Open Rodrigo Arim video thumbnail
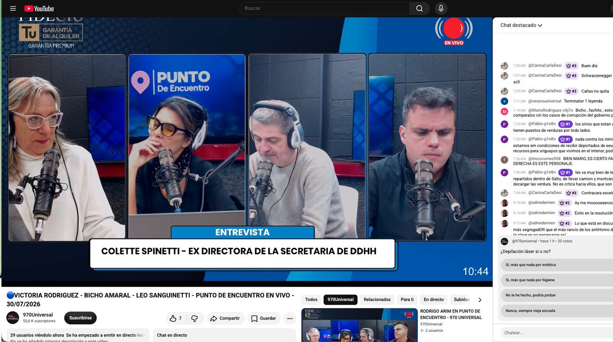This screenshot has width=613, height=342. 359,325
